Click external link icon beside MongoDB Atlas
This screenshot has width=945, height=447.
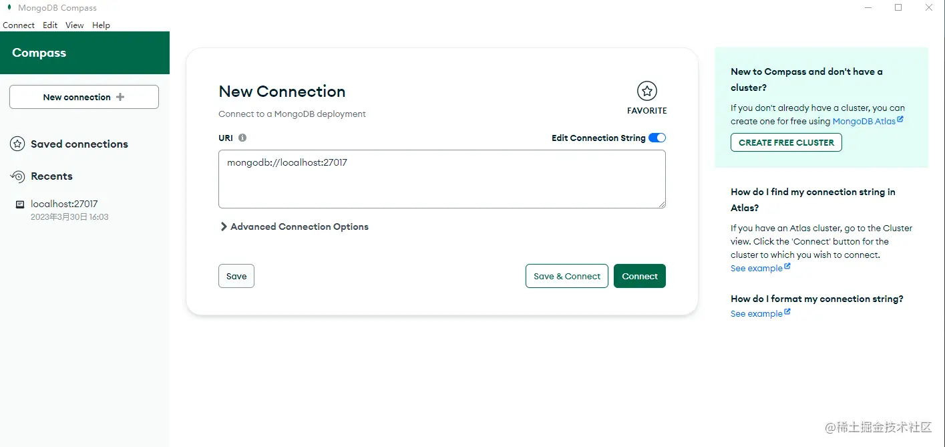click(x=900, y=120)
